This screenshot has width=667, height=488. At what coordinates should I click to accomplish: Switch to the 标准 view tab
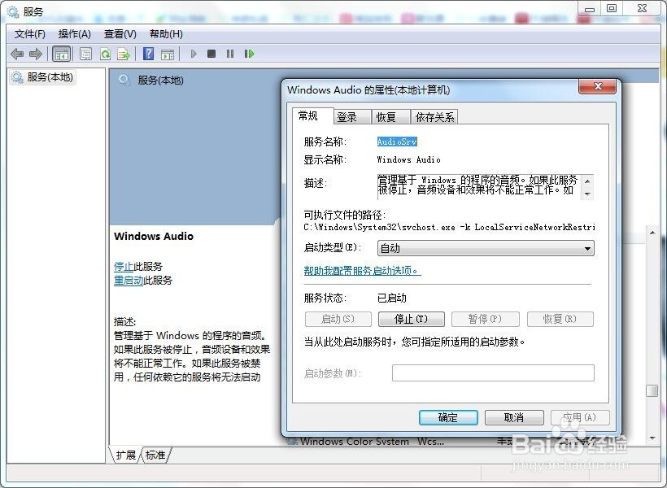tap(155, 455)
